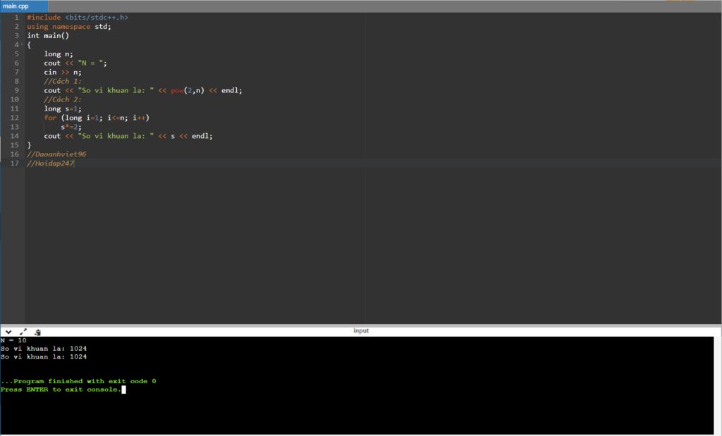722x436 pixels.
Task: Click the copy console output icon
Action: pos(38,332)
